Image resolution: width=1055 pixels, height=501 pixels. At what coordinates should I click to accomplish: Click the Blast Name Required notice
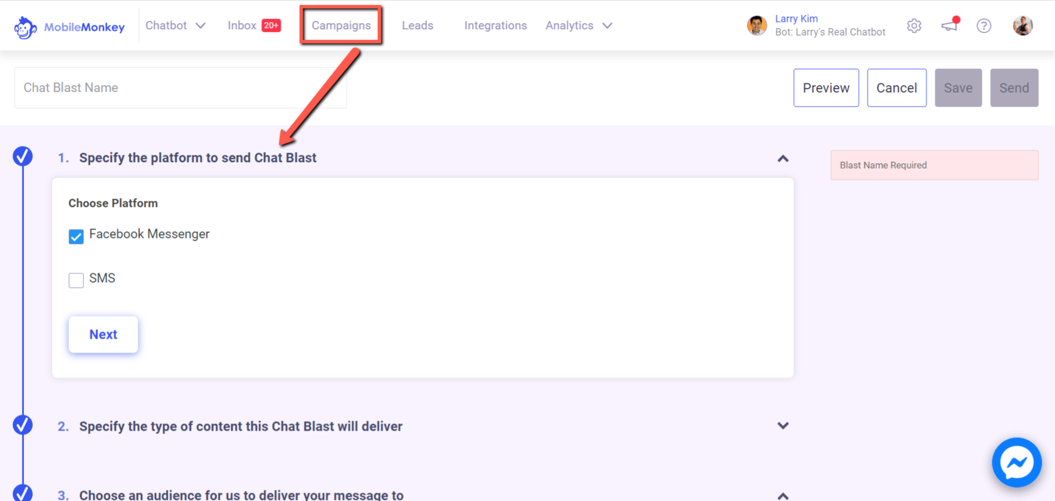click(x=934, y=165)
